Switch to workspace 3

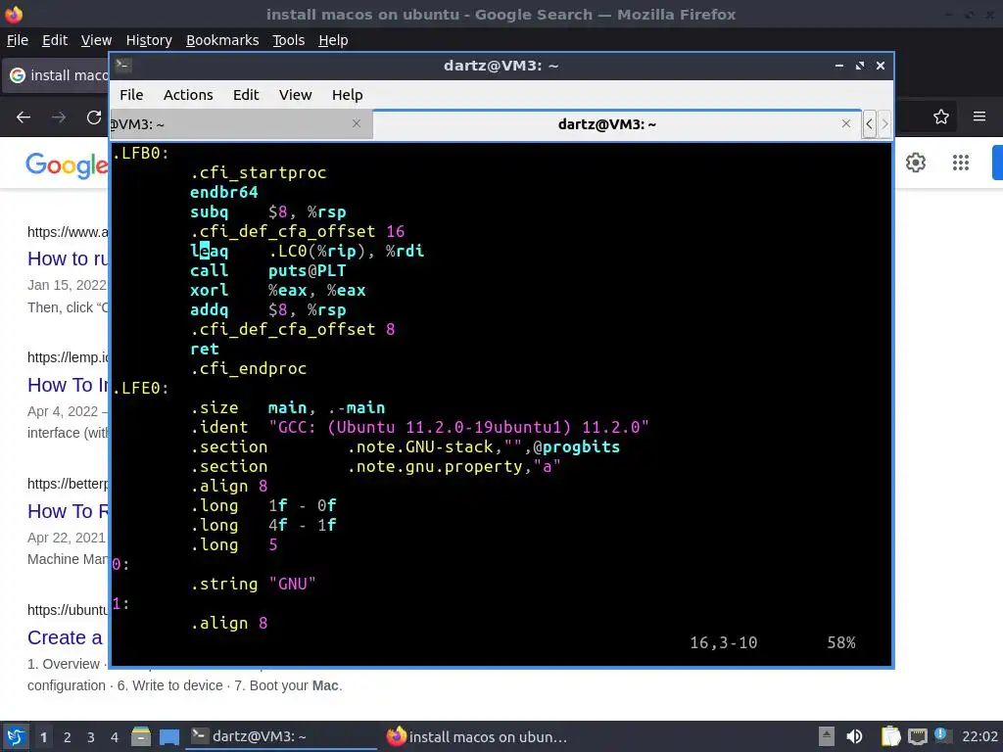click(x=91, y=737)
